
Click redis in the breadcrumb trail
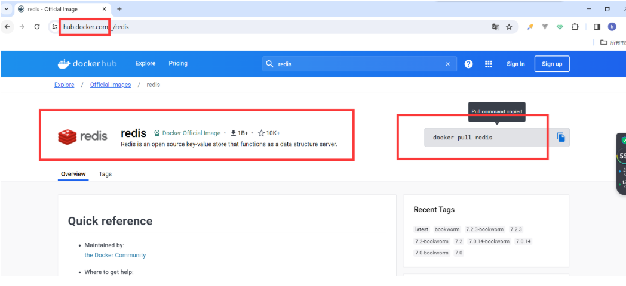tap(154, 85)
